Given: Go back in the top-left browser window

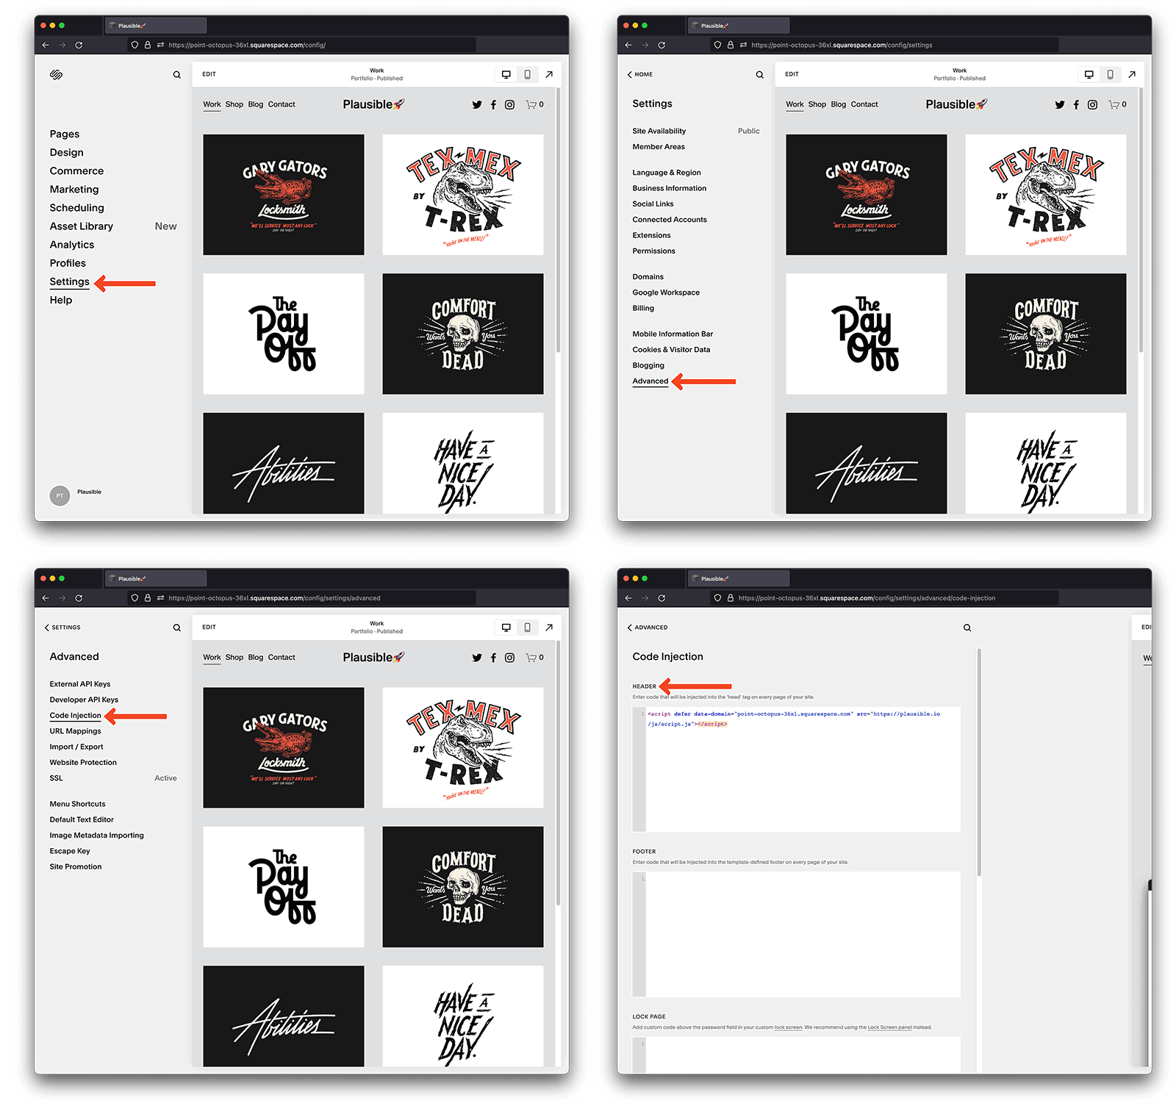Looking at the screenshot, I should [46, 45].
